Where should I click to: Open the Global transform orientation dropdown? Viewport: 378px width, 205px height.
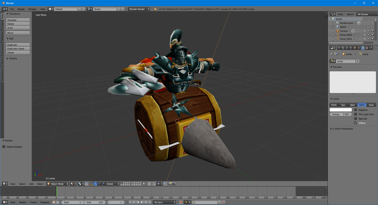[x=113, y=184]
